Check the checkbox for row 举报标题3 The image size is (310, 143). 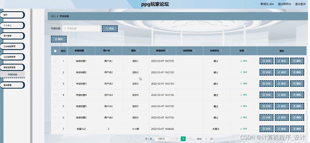coord(55,84)
